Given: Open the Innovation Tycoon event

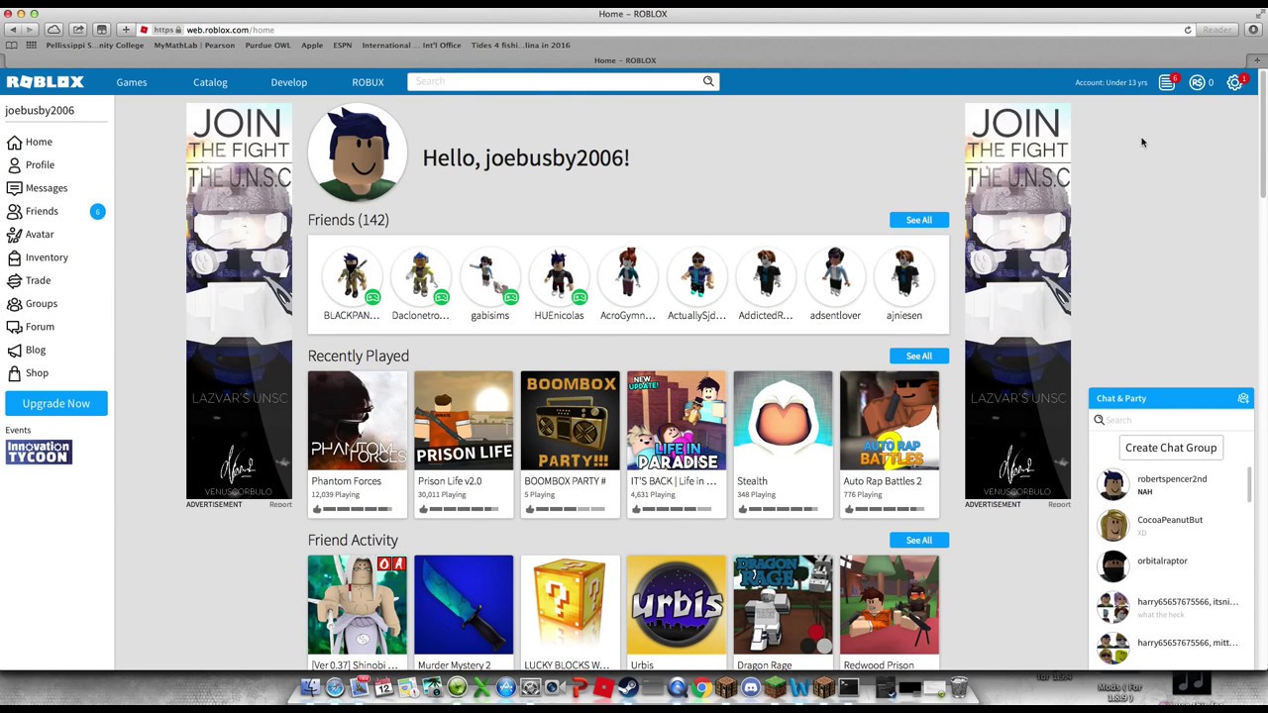Looking at the screenshot, I should click(x=39, y=452).
